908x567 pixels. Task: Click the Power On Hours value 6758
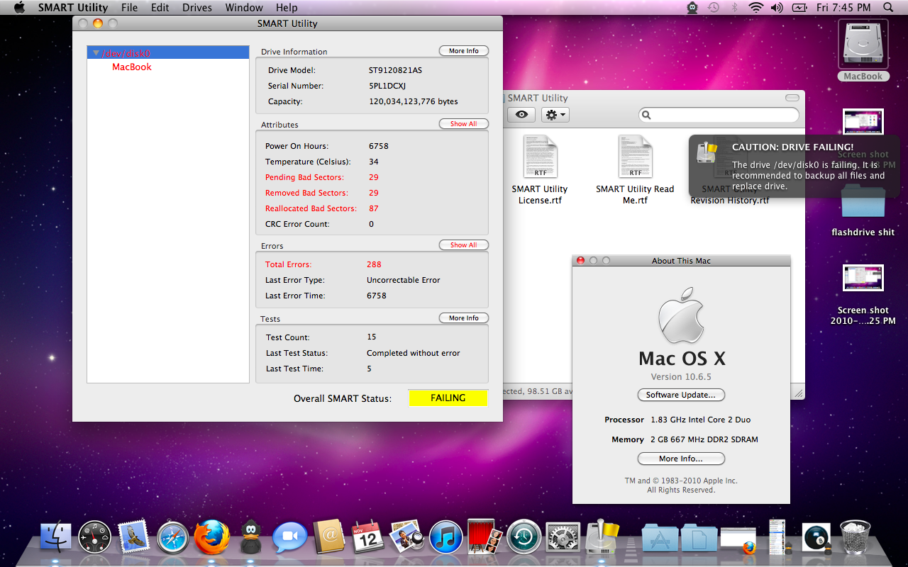[379, 146]
